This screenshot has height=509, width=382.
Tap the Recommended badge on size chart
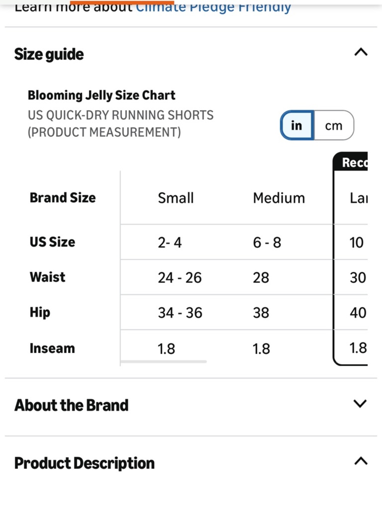(x=351, y=162)
